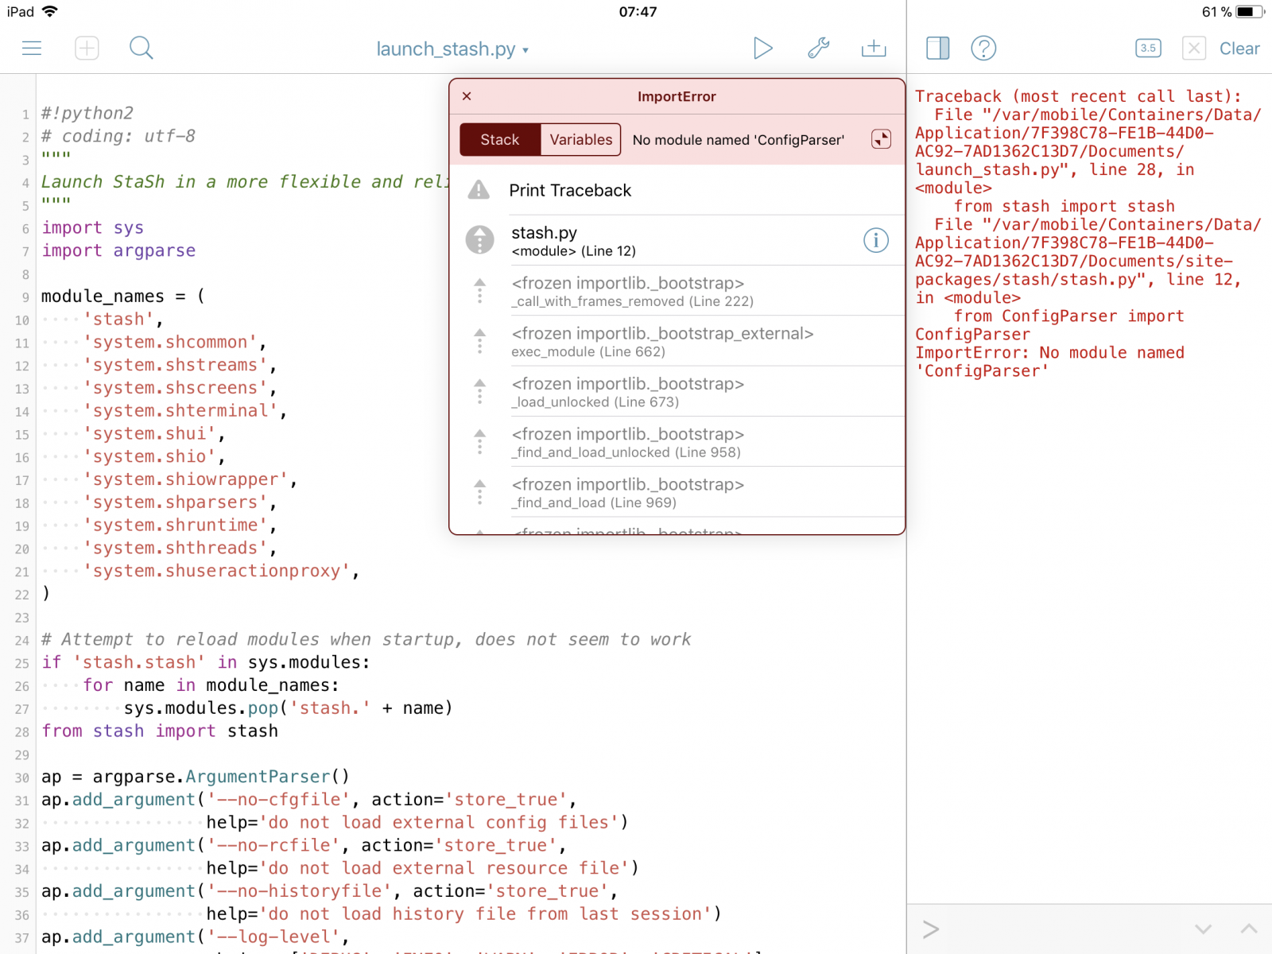The image size is (1272, 954).
Task: Clear the console output
Action: pos(1239,48)
